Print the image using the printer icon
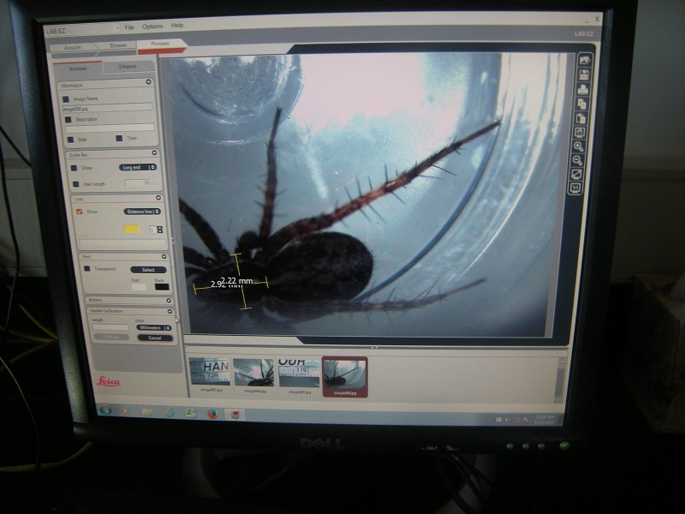 (x=583, y=89)
